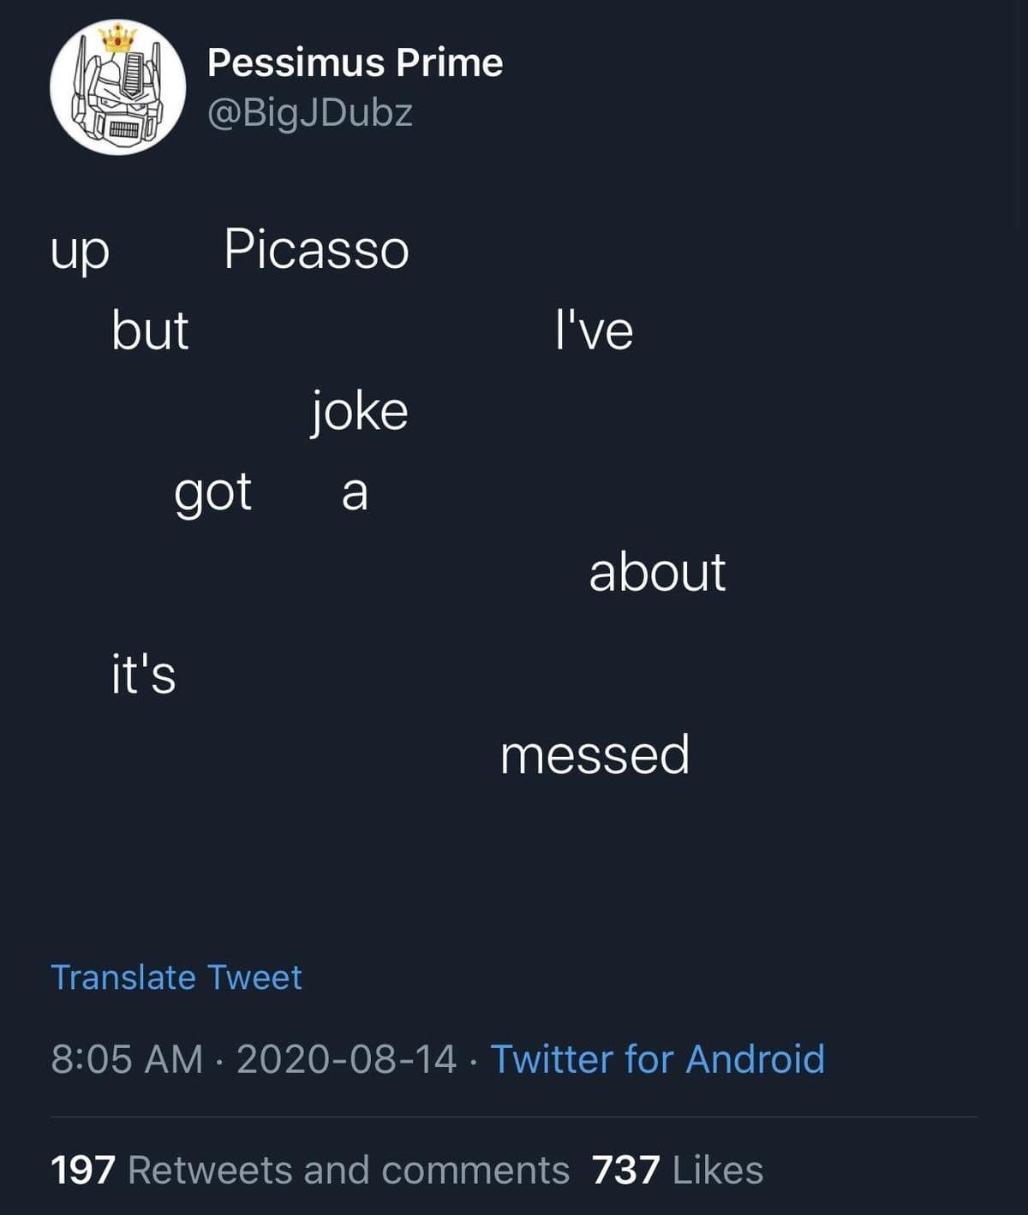View the 737 Likes list

point(677,1170)
